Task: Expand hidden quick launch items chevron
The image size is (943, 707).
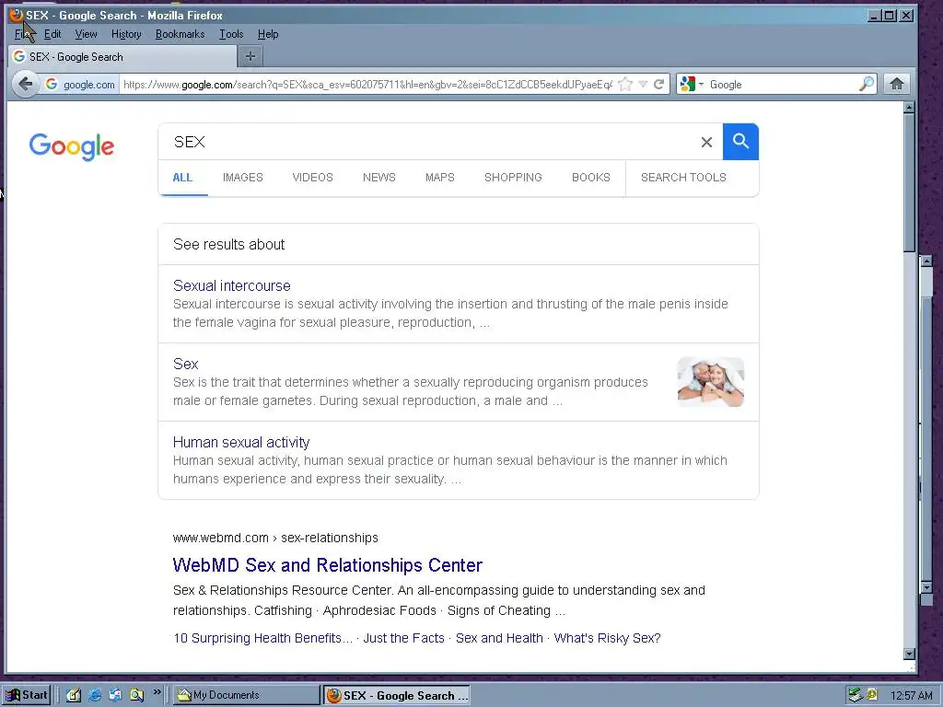Action: [157, 692]
